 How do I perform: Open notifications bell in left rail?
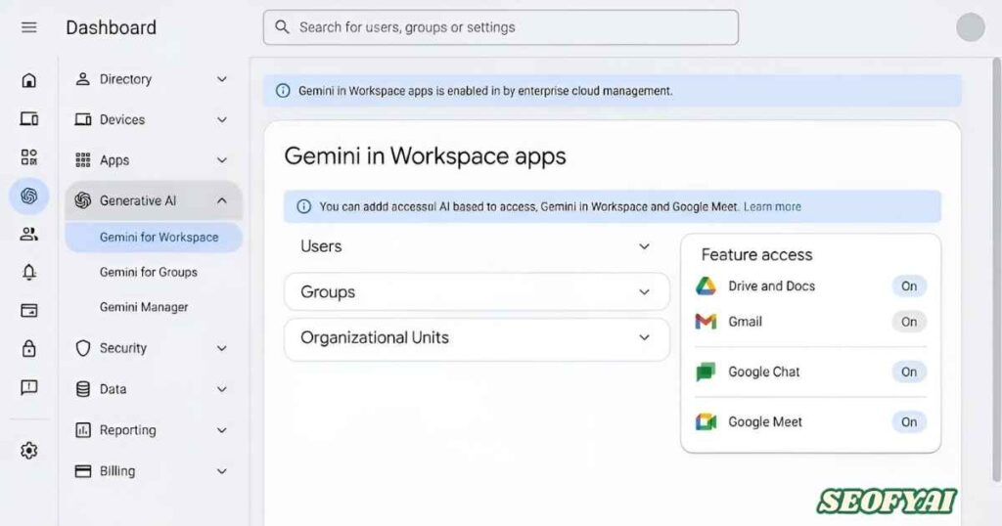[28, 273]
